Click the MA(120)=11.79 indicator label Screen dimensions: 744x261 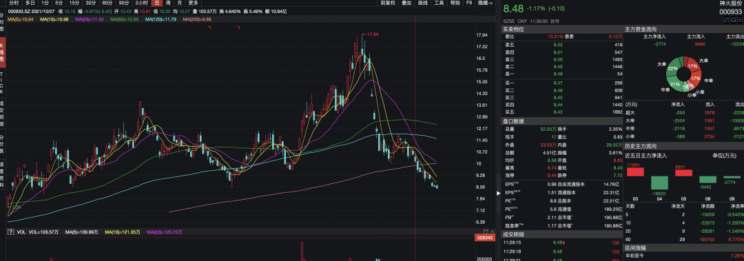[x=161, y=19]
